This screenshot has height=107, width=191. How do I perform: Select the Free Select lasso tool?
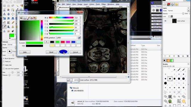[13, 6]
